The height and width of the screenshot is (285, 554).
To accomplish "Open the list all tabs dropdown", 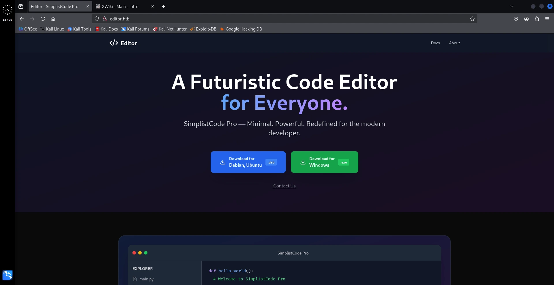I will click(x=512, y=6).
